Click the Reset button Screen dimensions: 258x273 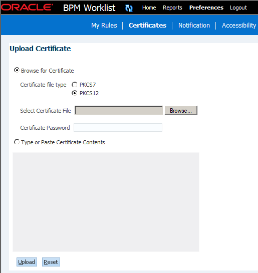(x=51, y=262)
